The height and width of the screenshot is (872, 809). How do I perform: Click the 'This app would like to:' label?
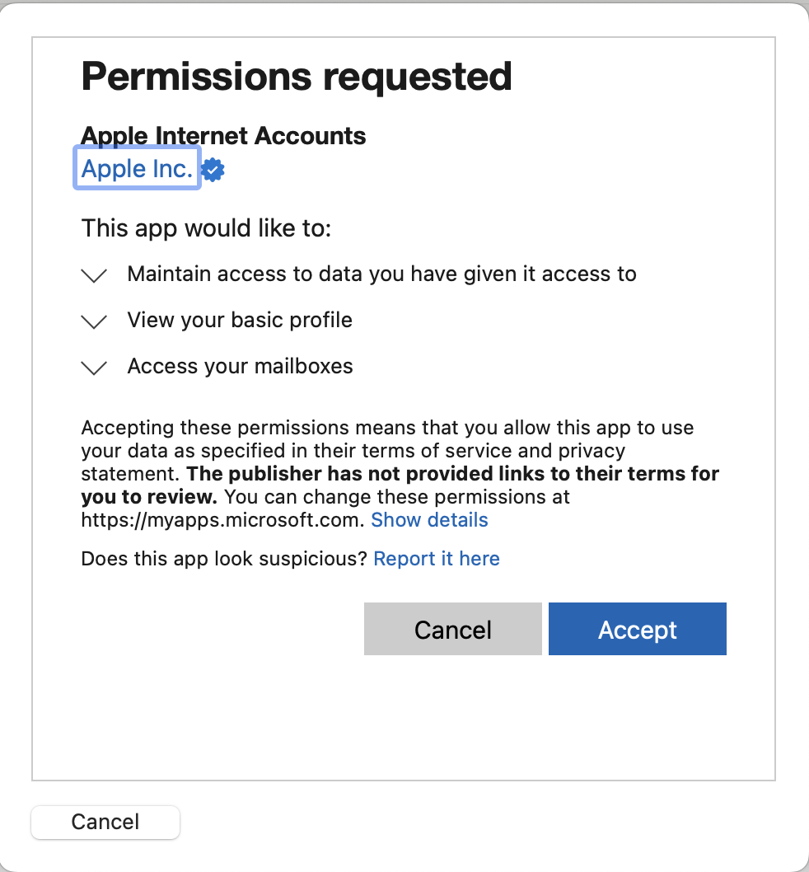(x=206, y=227)
